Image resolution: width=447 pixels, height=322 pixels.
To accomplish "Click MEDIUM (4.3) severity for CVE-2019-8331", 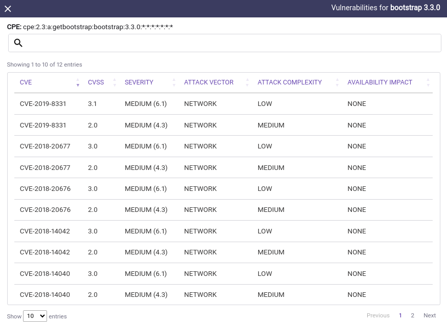I will point(146,125).
